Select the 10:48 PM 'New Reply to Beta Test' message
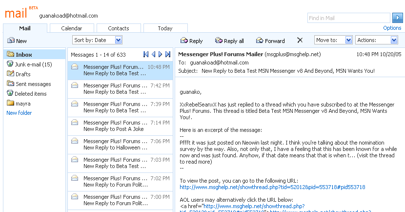Image resolution: width=405 pixels, height=212 pixels. click(x=120, y=70)
